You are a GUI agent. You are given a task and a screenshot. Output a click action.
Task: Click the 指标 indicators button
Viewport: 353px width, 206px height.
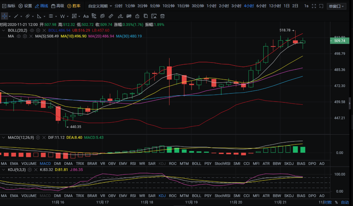9,6
